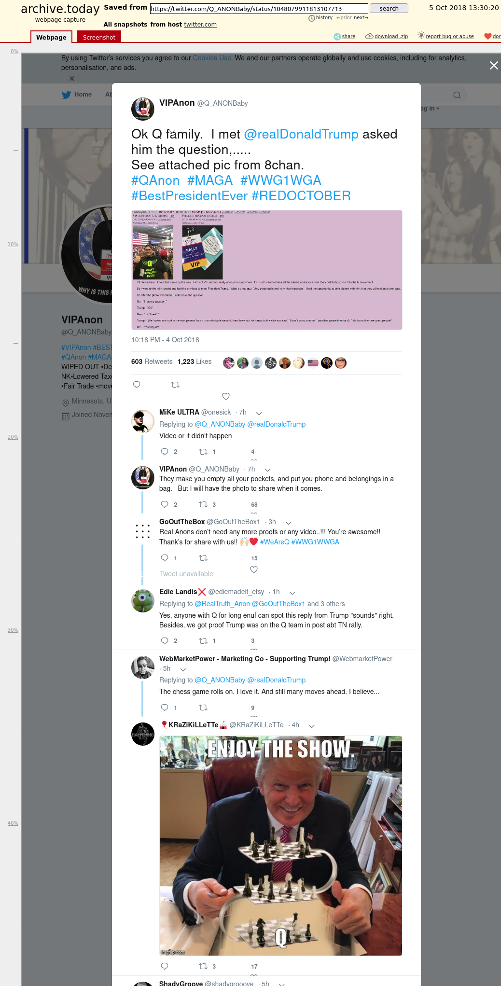
Task: Open the chevron menu on the KRaZiKiLLeTTe tweet
Action: [312, 726]
